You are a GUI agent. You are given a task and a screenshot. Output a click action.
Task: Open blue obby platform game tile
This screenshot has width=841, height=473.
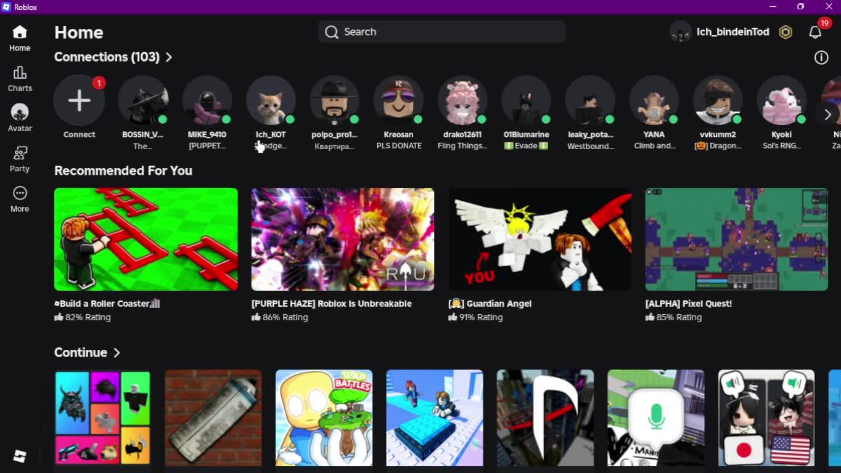[435, 418]
